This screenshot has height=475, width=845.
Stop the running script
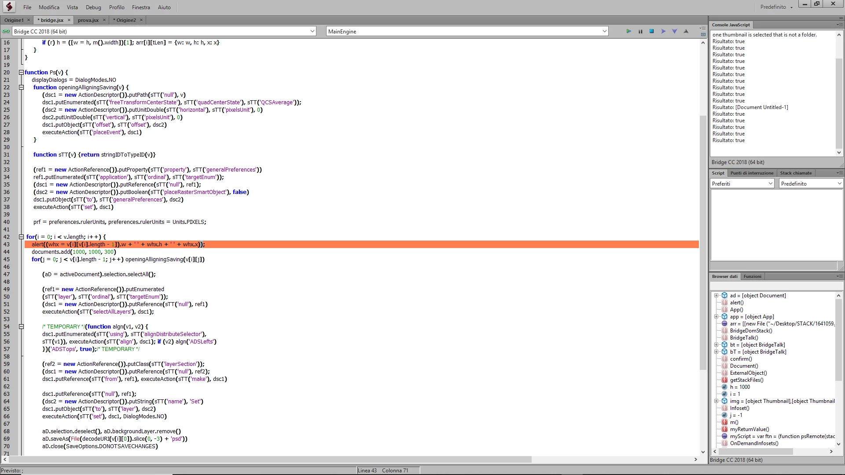[x=652, y=31]
